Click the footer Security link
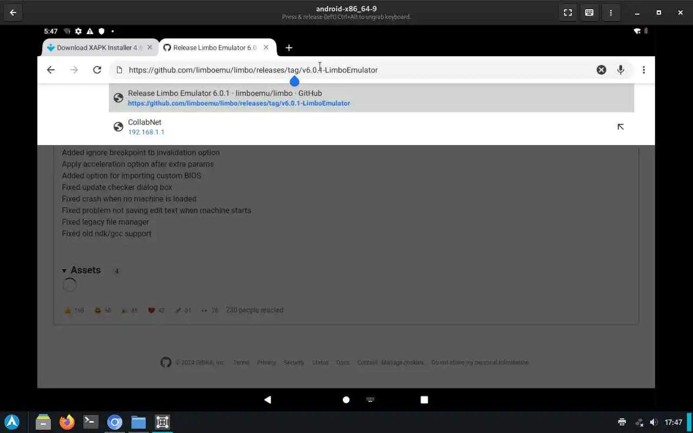The image size is (693, 433). coord(294,363)
